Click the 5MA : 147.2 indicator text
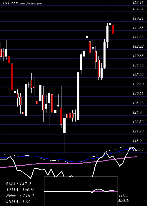Image resolution: width=147 pixels, height=206 pixels. pyautogui.click(x=18, y=184)
